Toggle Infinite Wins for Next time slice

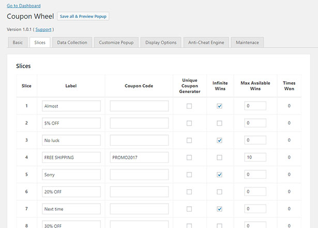pyautogui.click(x=219, y=209)
